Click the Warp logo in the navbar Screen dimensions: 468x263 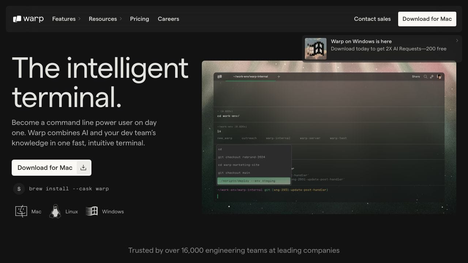pyautogui.click(x=28, y=19)
